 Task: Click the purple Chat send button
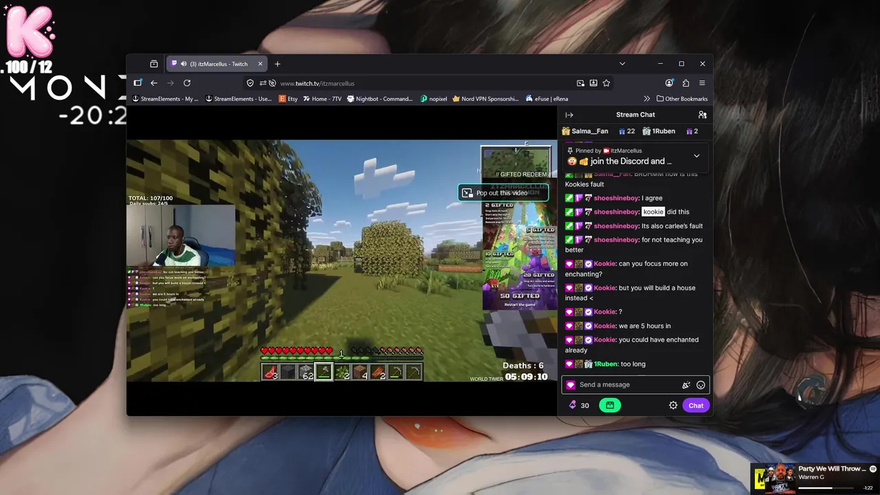coord(696,406)
